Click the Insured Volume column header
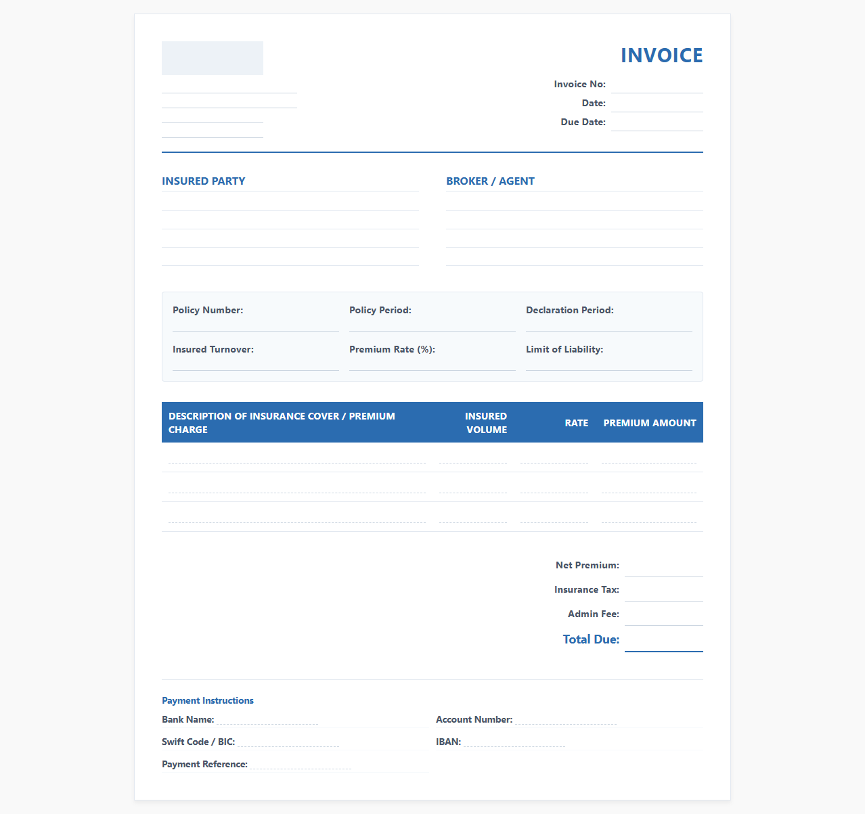The width and height of the screenshot is (865, 814). tap(473, 423)
